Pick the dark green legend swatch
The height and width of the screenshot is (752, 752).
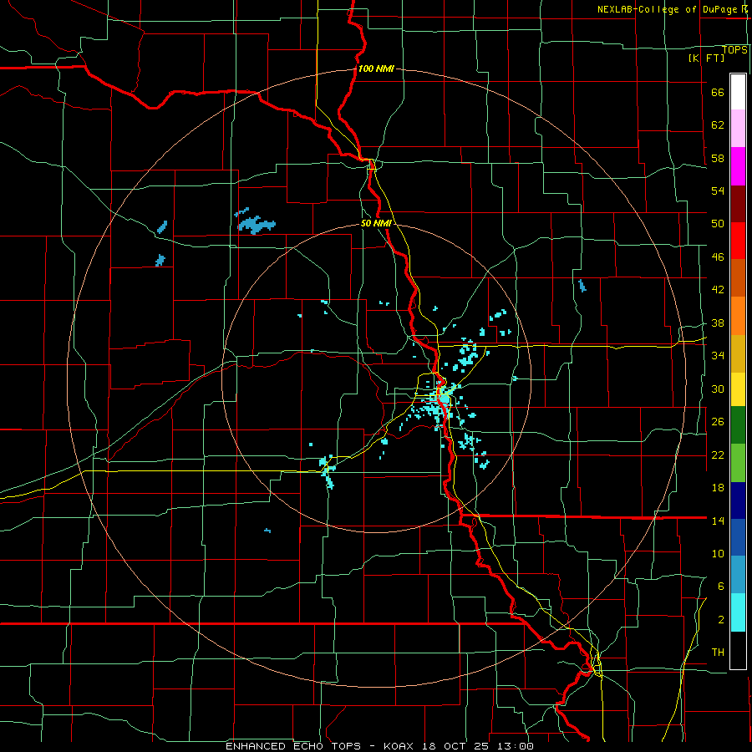pos(738,425)
